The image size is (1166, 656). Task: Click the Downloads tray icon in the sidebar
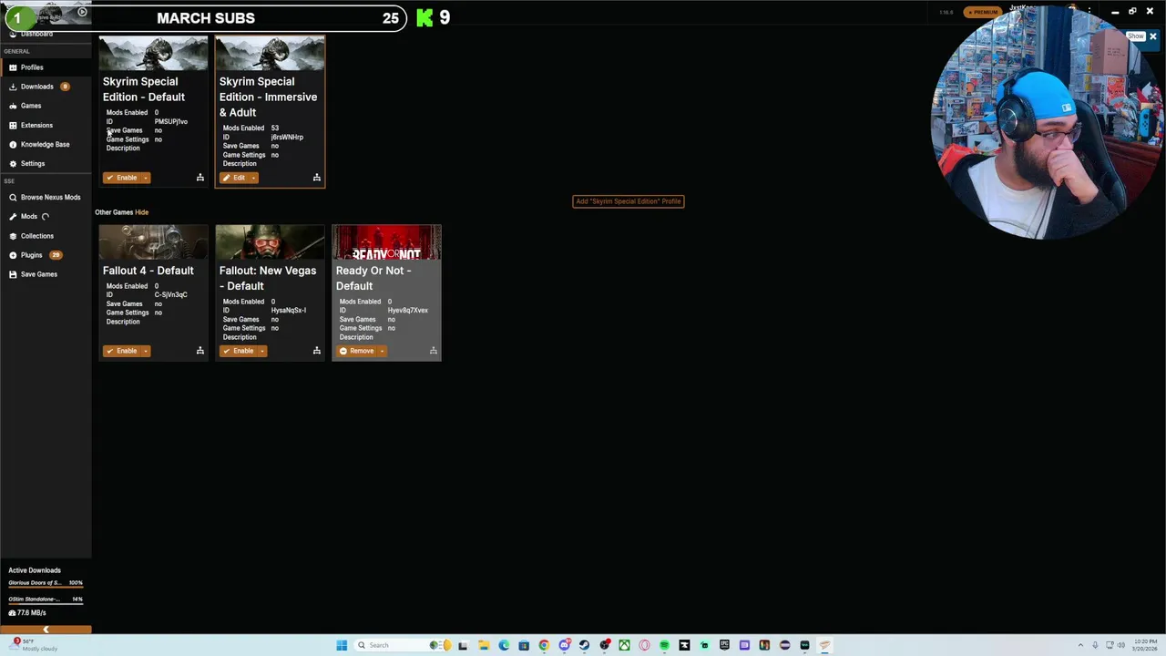pyautogui.click(x=13, y=87)
